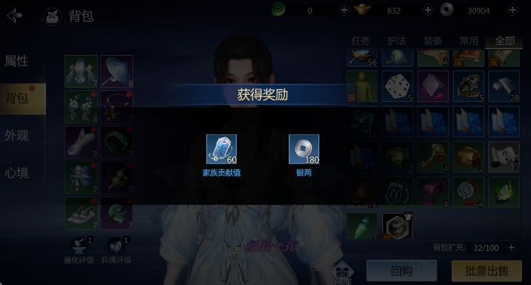Tap the 银两 silver coin reward icon
The image size is (531, 285).
tap(304, 149)
